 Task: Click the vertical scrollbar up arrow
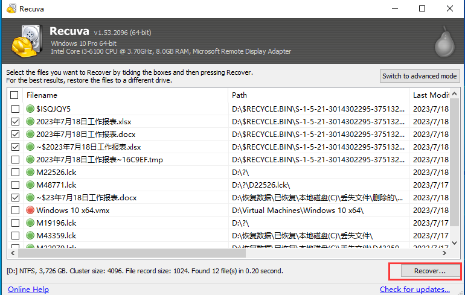coord(454,94)
